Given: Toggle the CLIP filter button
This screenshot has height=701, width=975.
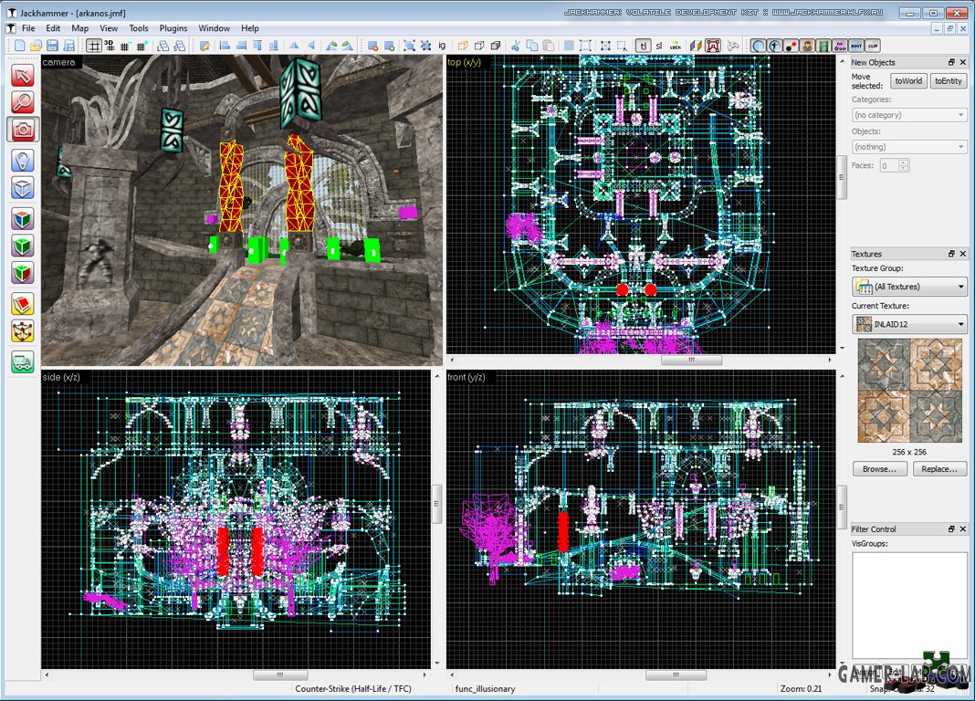Looking at the screenshot, I should [873, 46].
